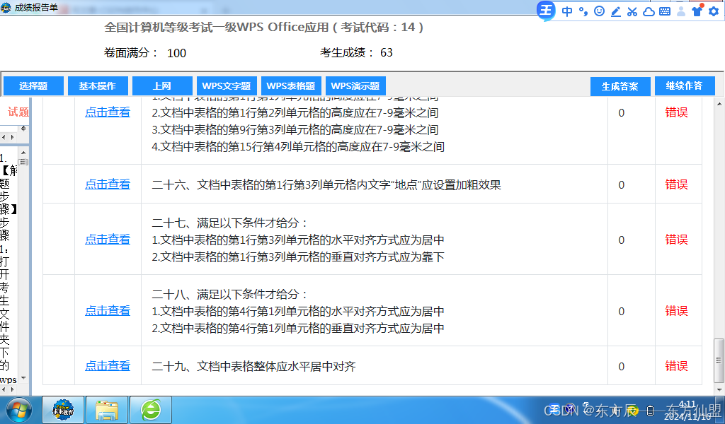Click the 考生成绩 63 score text
The width and height of the screenshot is (725, 424).
[x=356, y=52]
